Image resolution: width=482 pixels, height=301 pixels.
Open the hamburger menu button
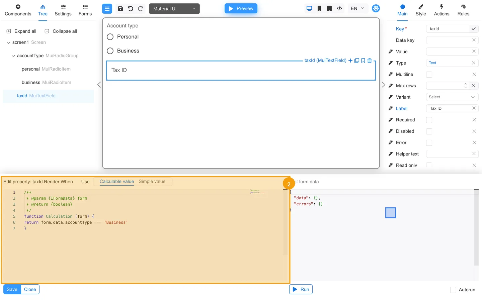click(107, 9)
